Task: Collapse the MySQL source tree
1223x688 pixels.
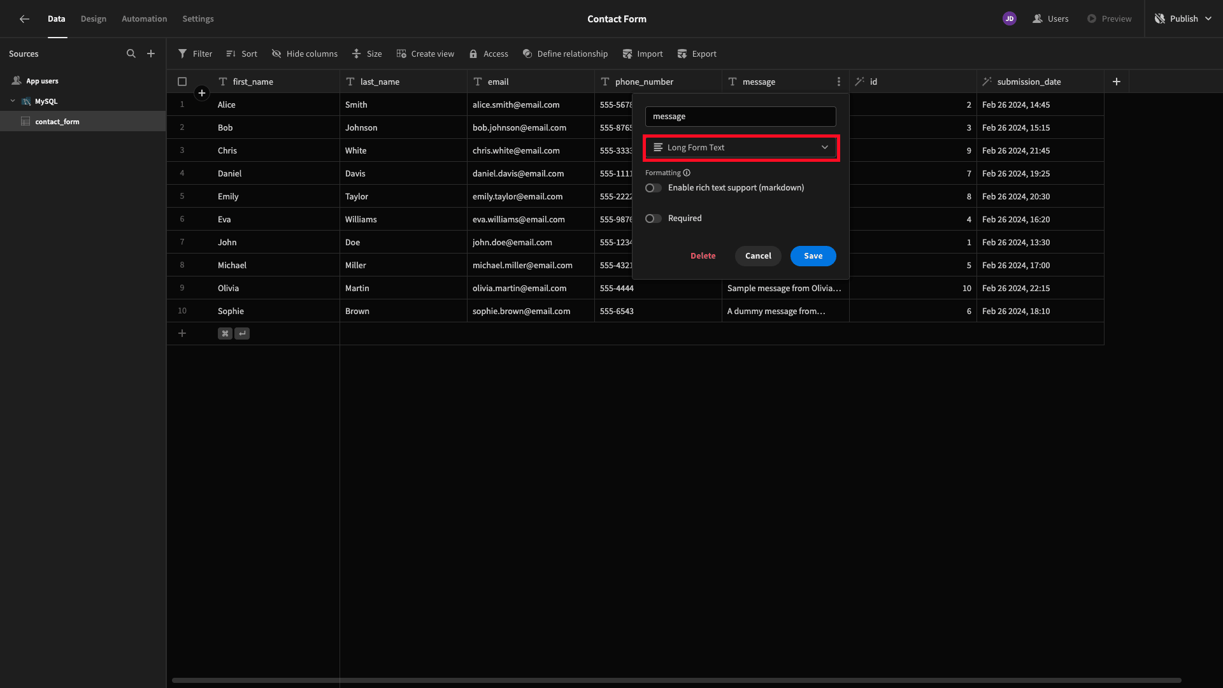Action: coord(13,101)
